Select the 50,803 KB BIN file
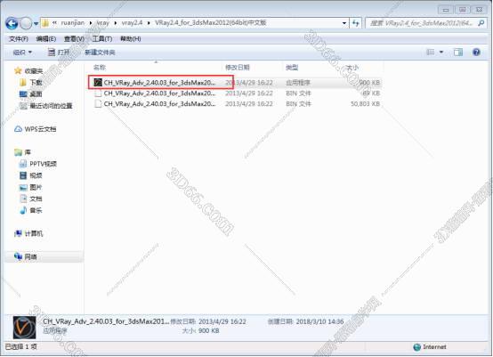This screenshot has height=357, width=493. tap(235, 104)
